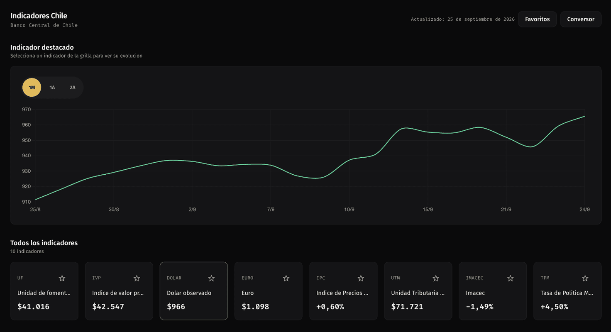
Task: Click the +0,60% IPC value
Action: coord(330,307)
